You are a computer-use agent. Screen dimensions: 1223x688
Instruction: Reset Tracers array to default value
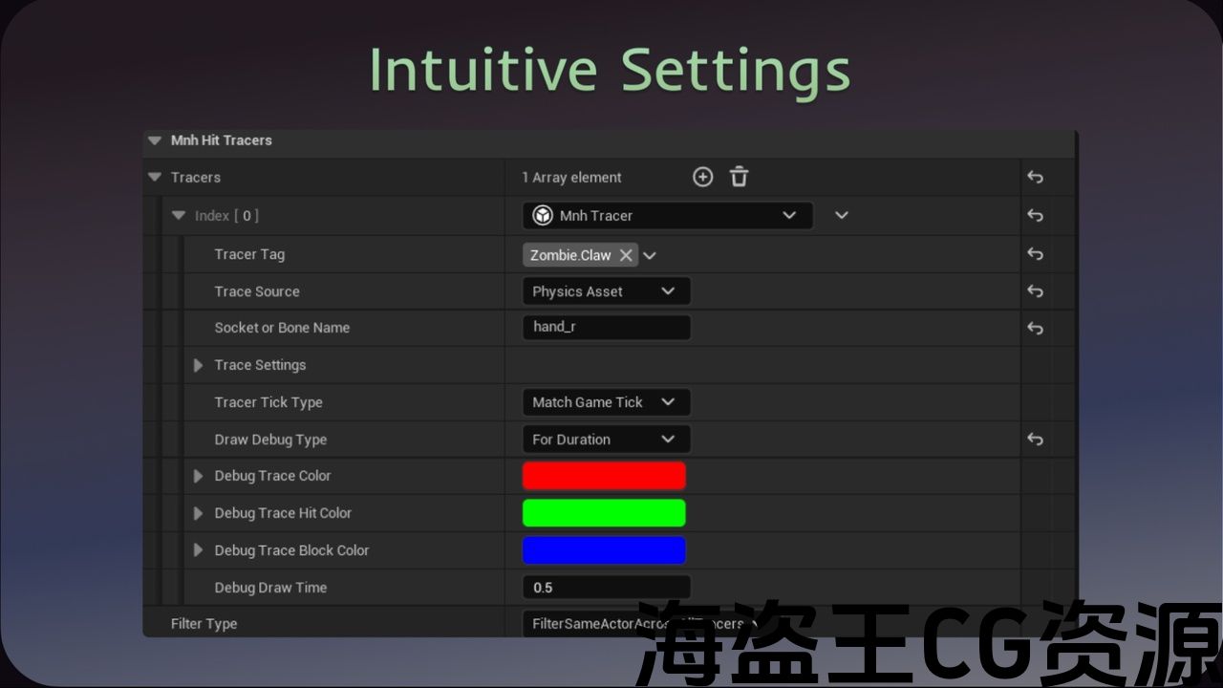1035,177
